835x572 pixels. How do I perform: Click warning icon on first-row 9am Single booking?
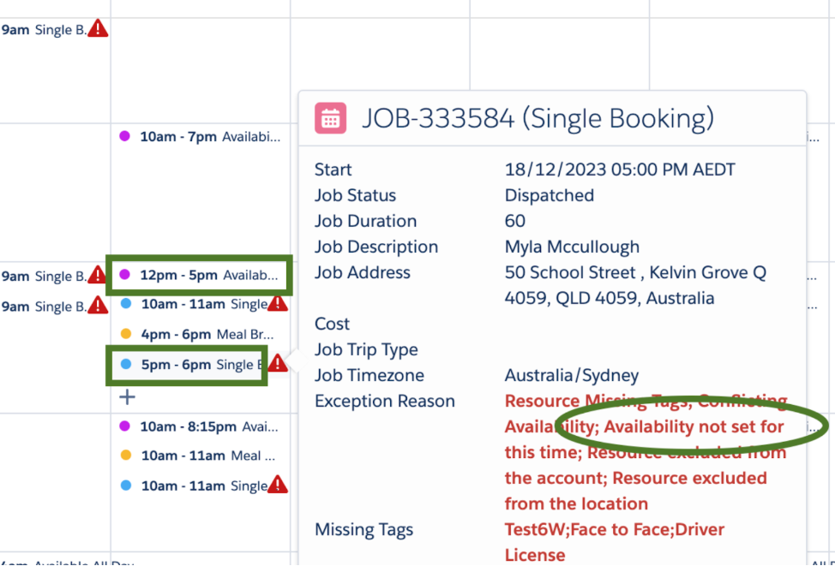(98, 29)
